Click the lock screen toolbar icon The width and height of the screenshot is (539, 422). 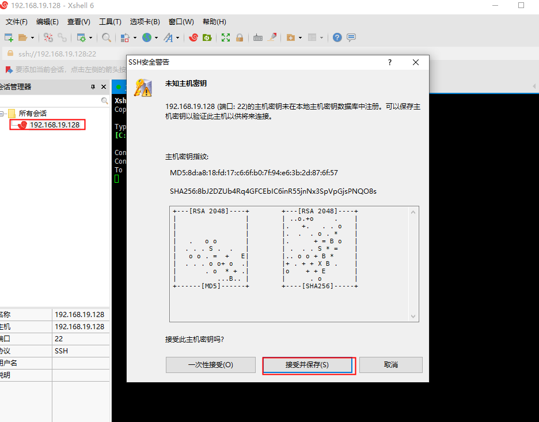[239, 37]
